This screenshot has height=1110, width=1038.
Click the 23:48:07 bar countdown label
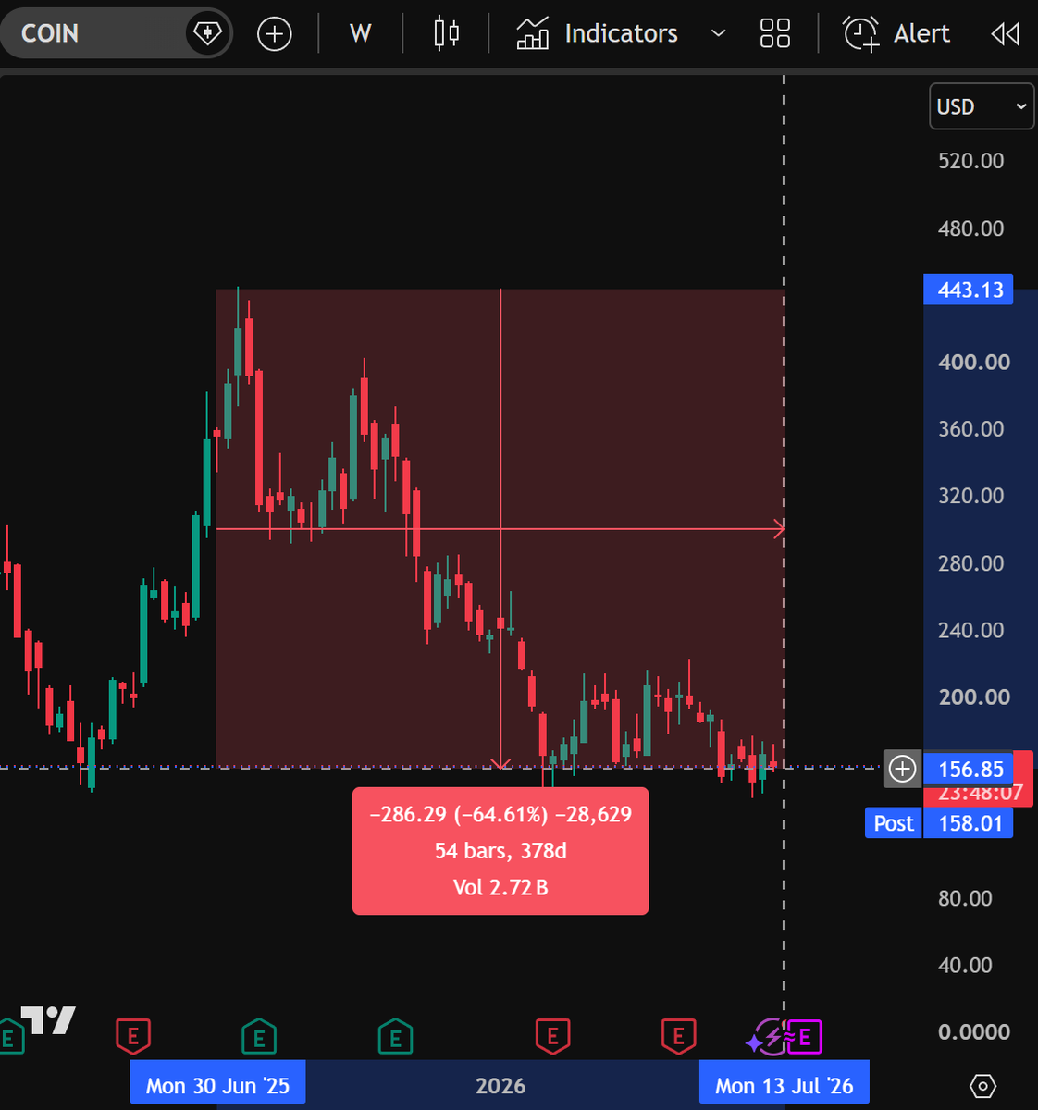pyautogui.click(x=981, y=794)
